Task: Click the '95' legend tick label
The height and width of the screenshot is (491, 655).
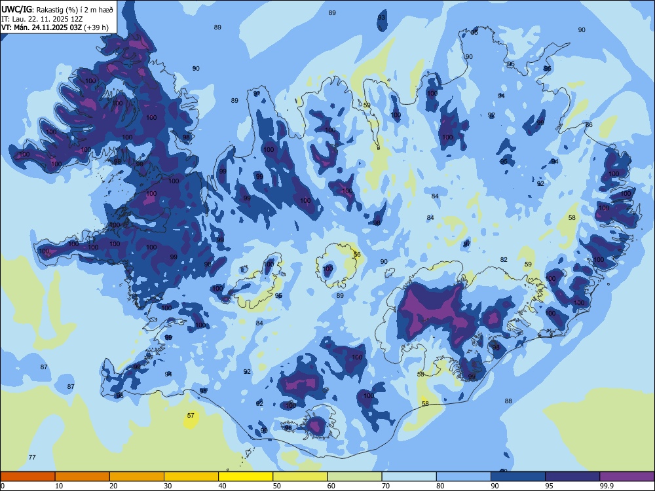Action: click(549, 486)
